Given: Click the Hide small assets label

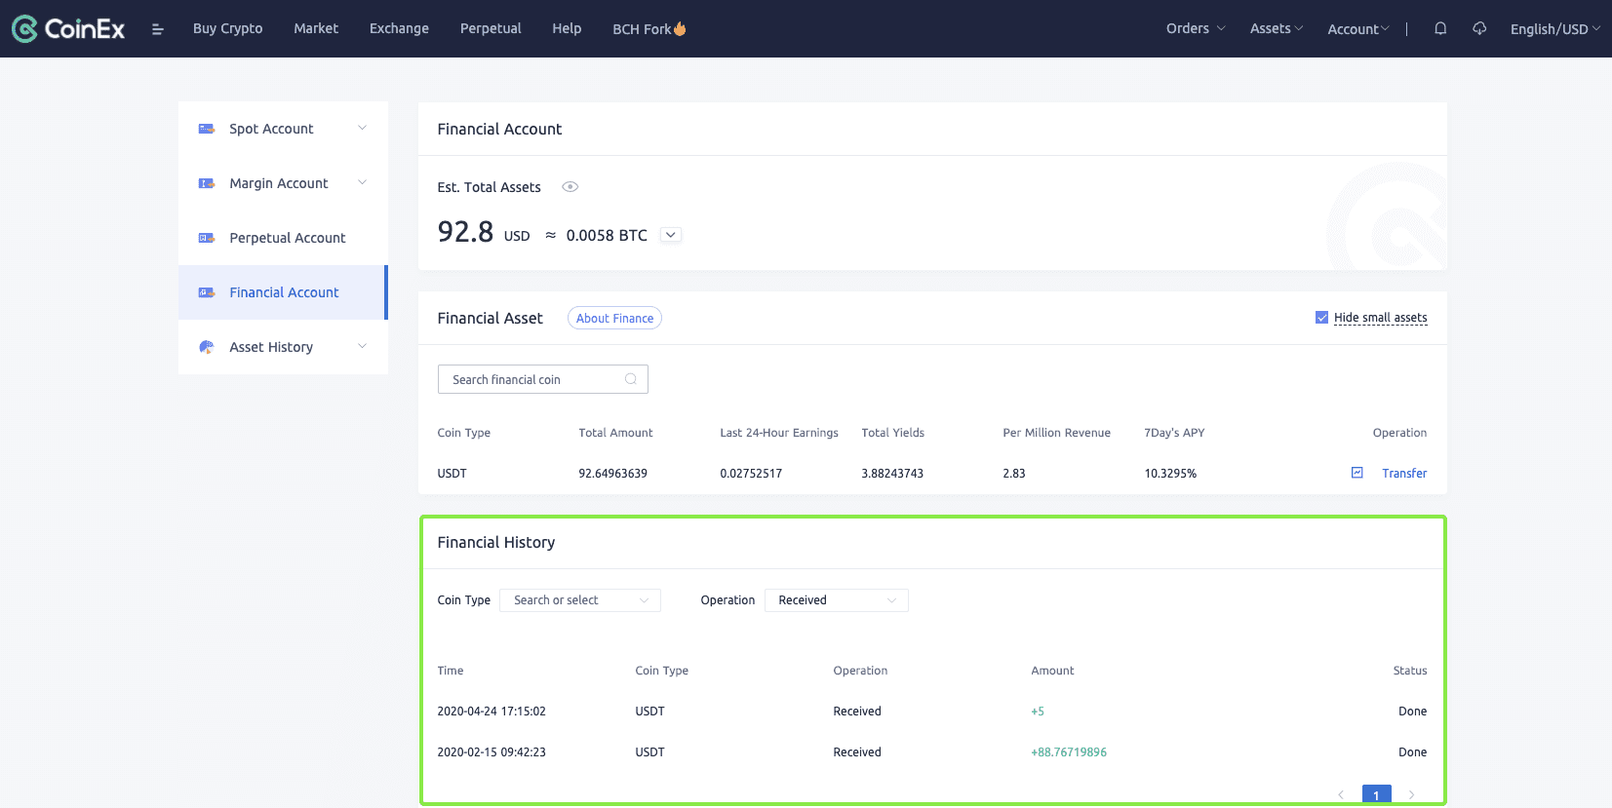Looking at the screenshot, I should coord(1380,318).
